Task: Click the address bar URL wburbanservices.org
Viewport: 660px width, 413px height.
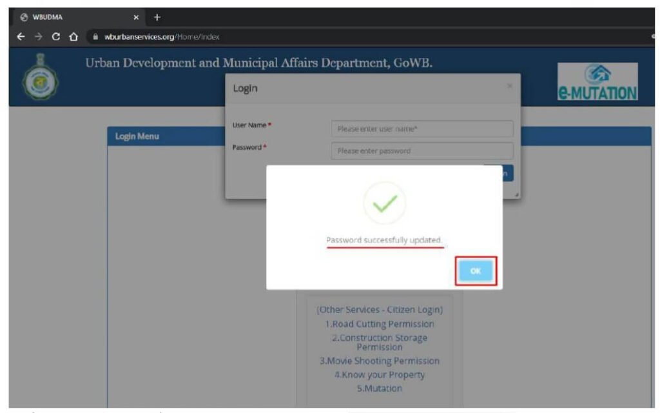Action: point(162,37)
